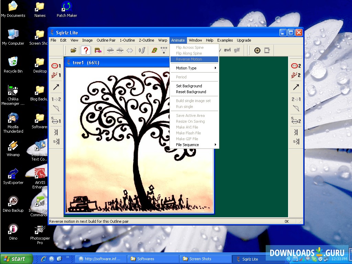Select red squiggle freehand outline 1 tool
The height and width of the screenshot is (264, 352).
coord(56,75)
